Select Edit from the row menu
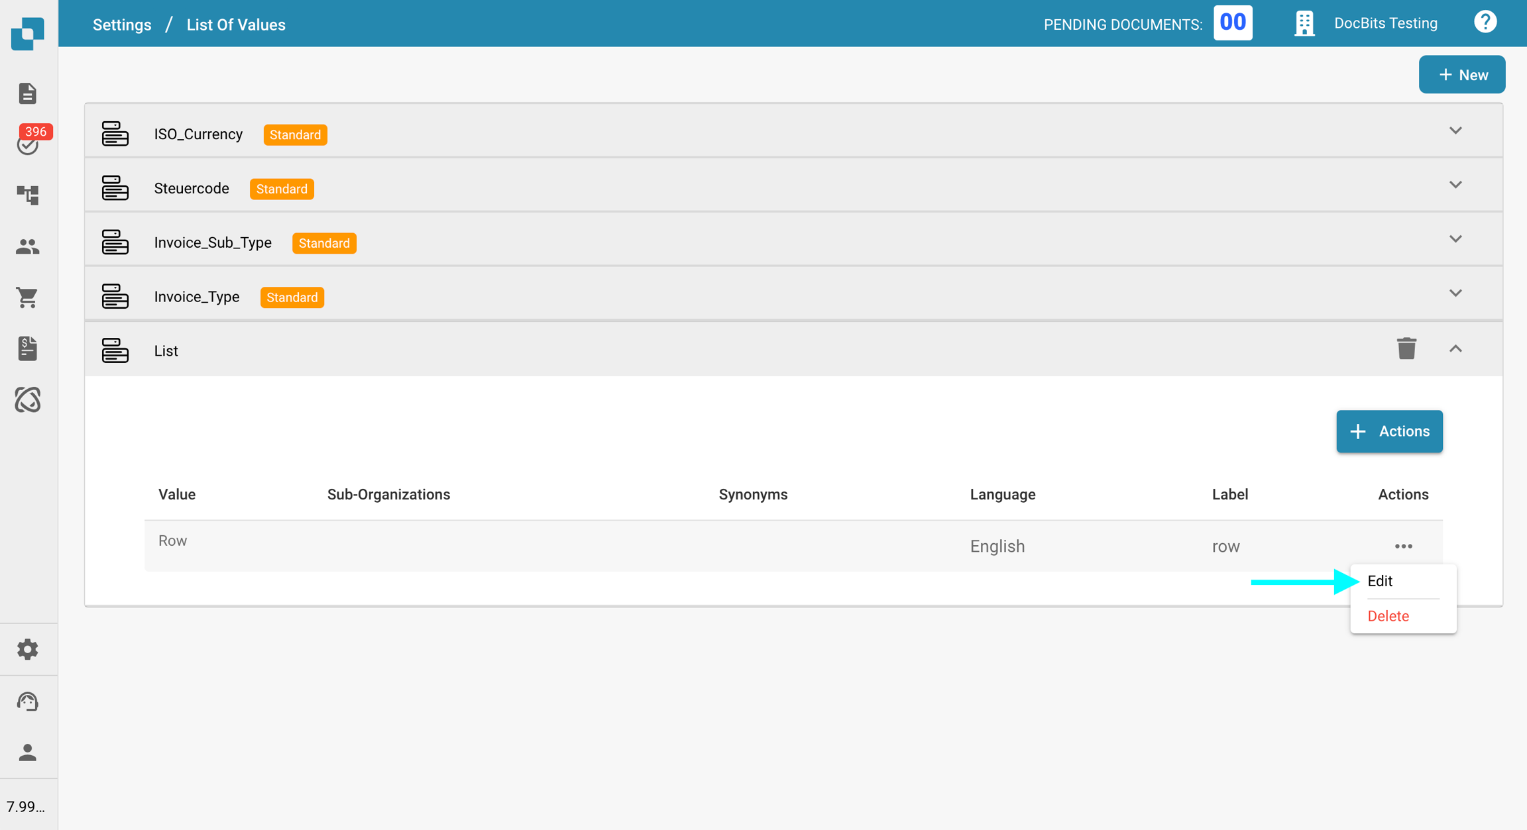Viewport: 1527px width, 830px height. pos(1381,581)
